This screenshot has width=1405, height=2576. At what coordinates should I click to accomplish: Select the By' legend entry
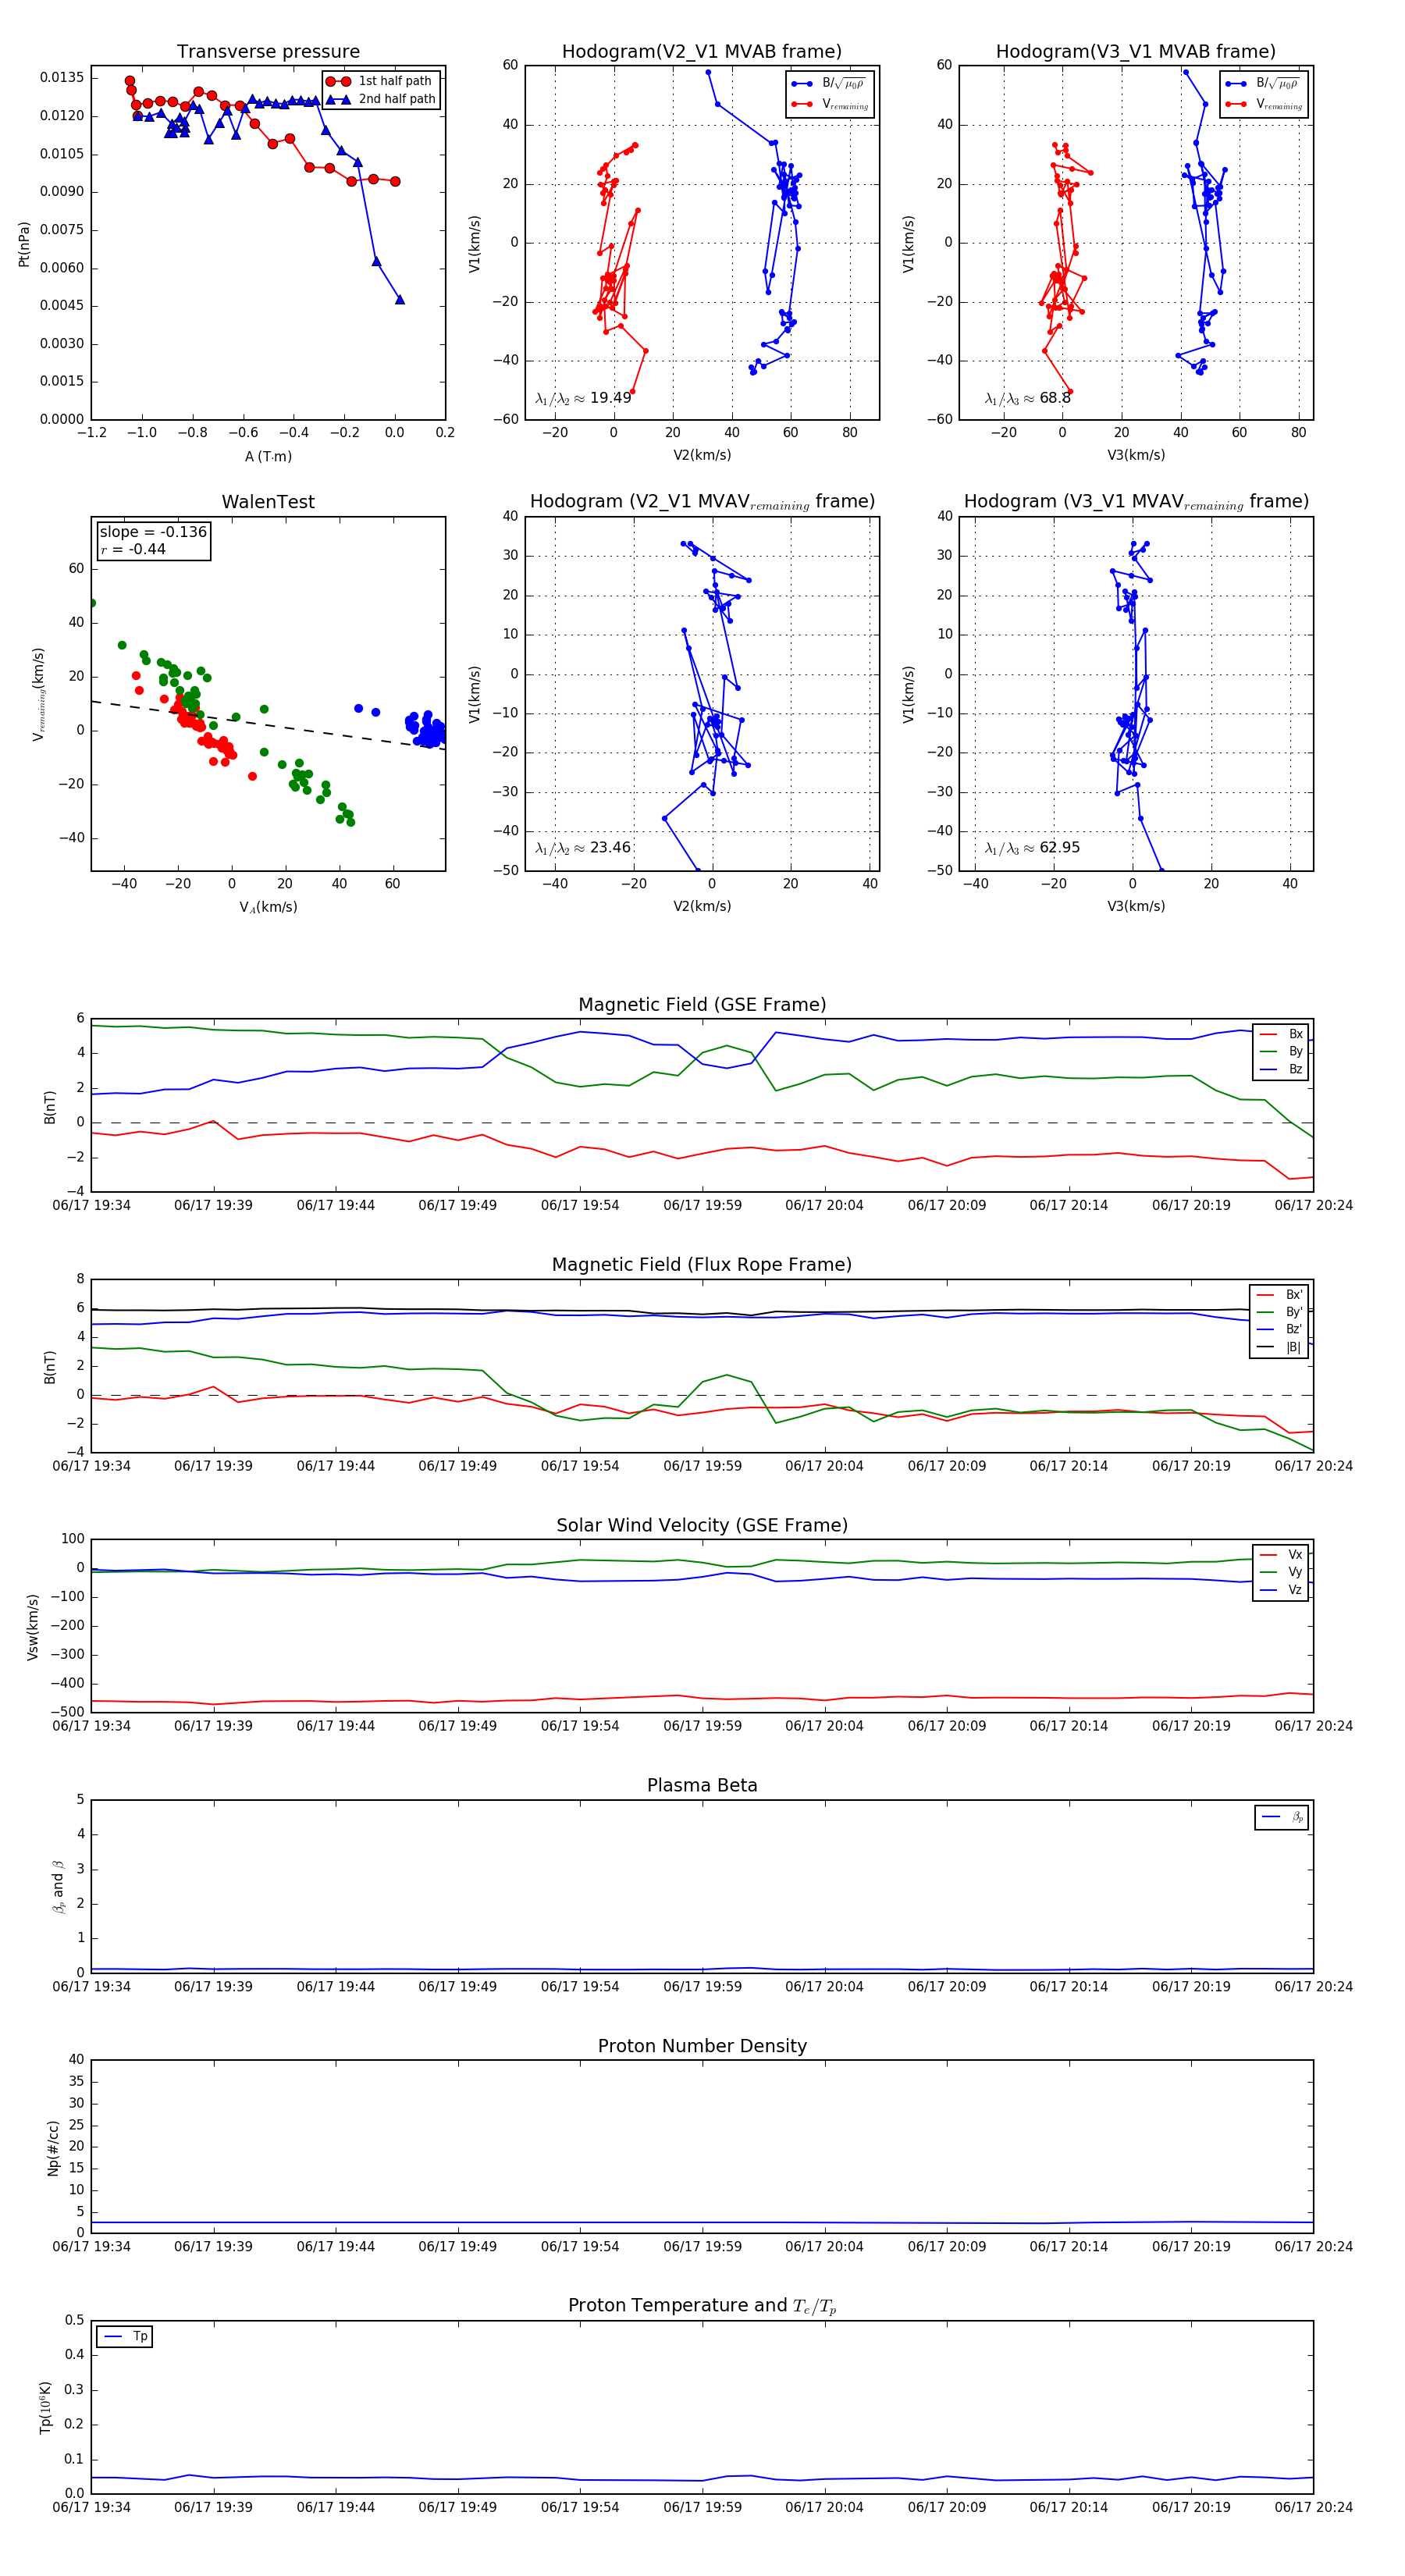point(1279,1312)
